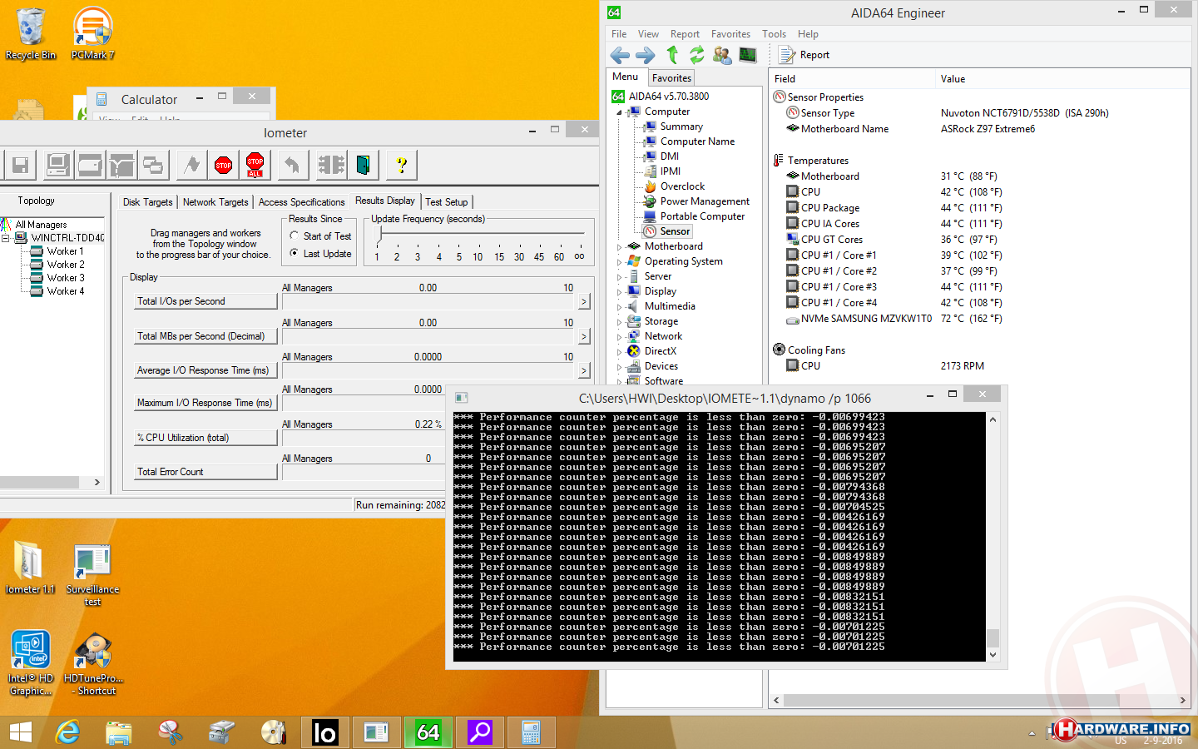
Task: Select the HDTunePro Shortcut desktop icon
Action: (x=93, y=663)
